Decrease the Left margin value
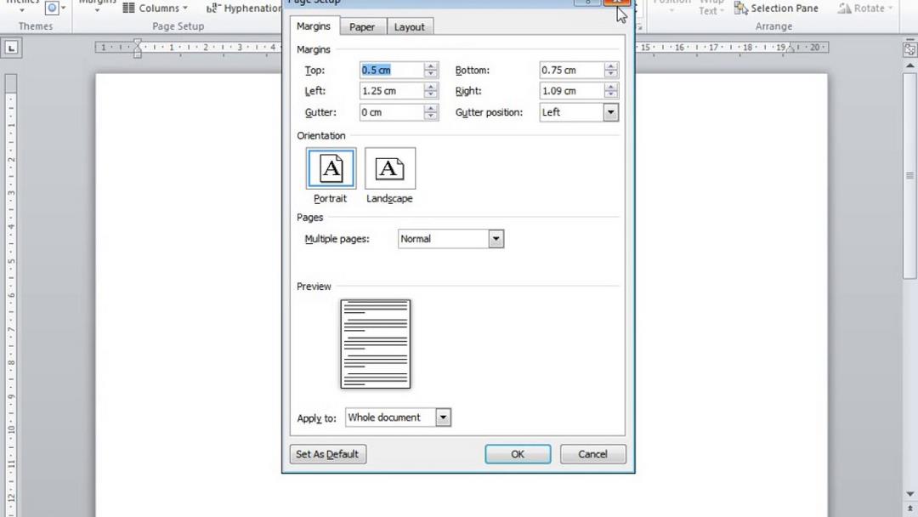 431,95
